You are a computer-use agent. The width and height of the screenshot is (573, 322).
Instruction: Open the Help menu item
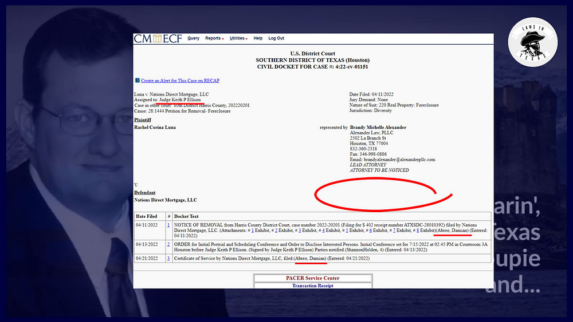click(x=258, y=38)
